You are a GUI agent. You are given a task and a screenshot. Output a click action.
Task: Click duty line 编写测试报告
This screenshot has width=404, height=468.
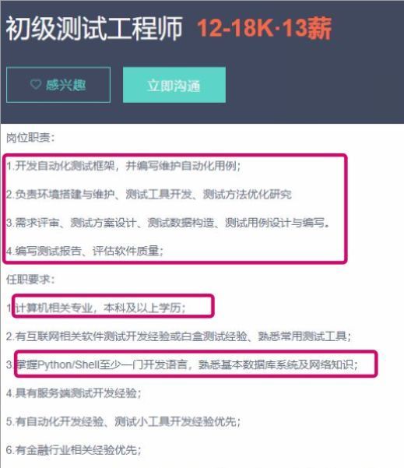click(85, 251)
